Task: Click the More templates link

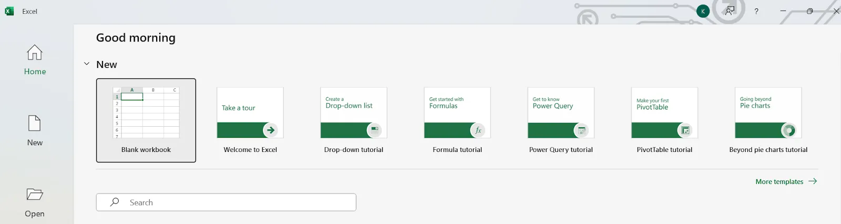Action: pos(780,181)
